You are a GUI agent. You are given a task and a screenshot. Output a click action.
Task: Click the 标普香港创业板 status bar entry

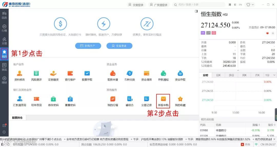coord(173,144)
